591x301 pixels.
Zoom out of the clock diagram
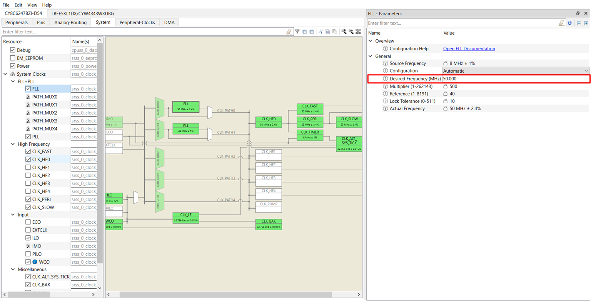[x=351, y=32]
